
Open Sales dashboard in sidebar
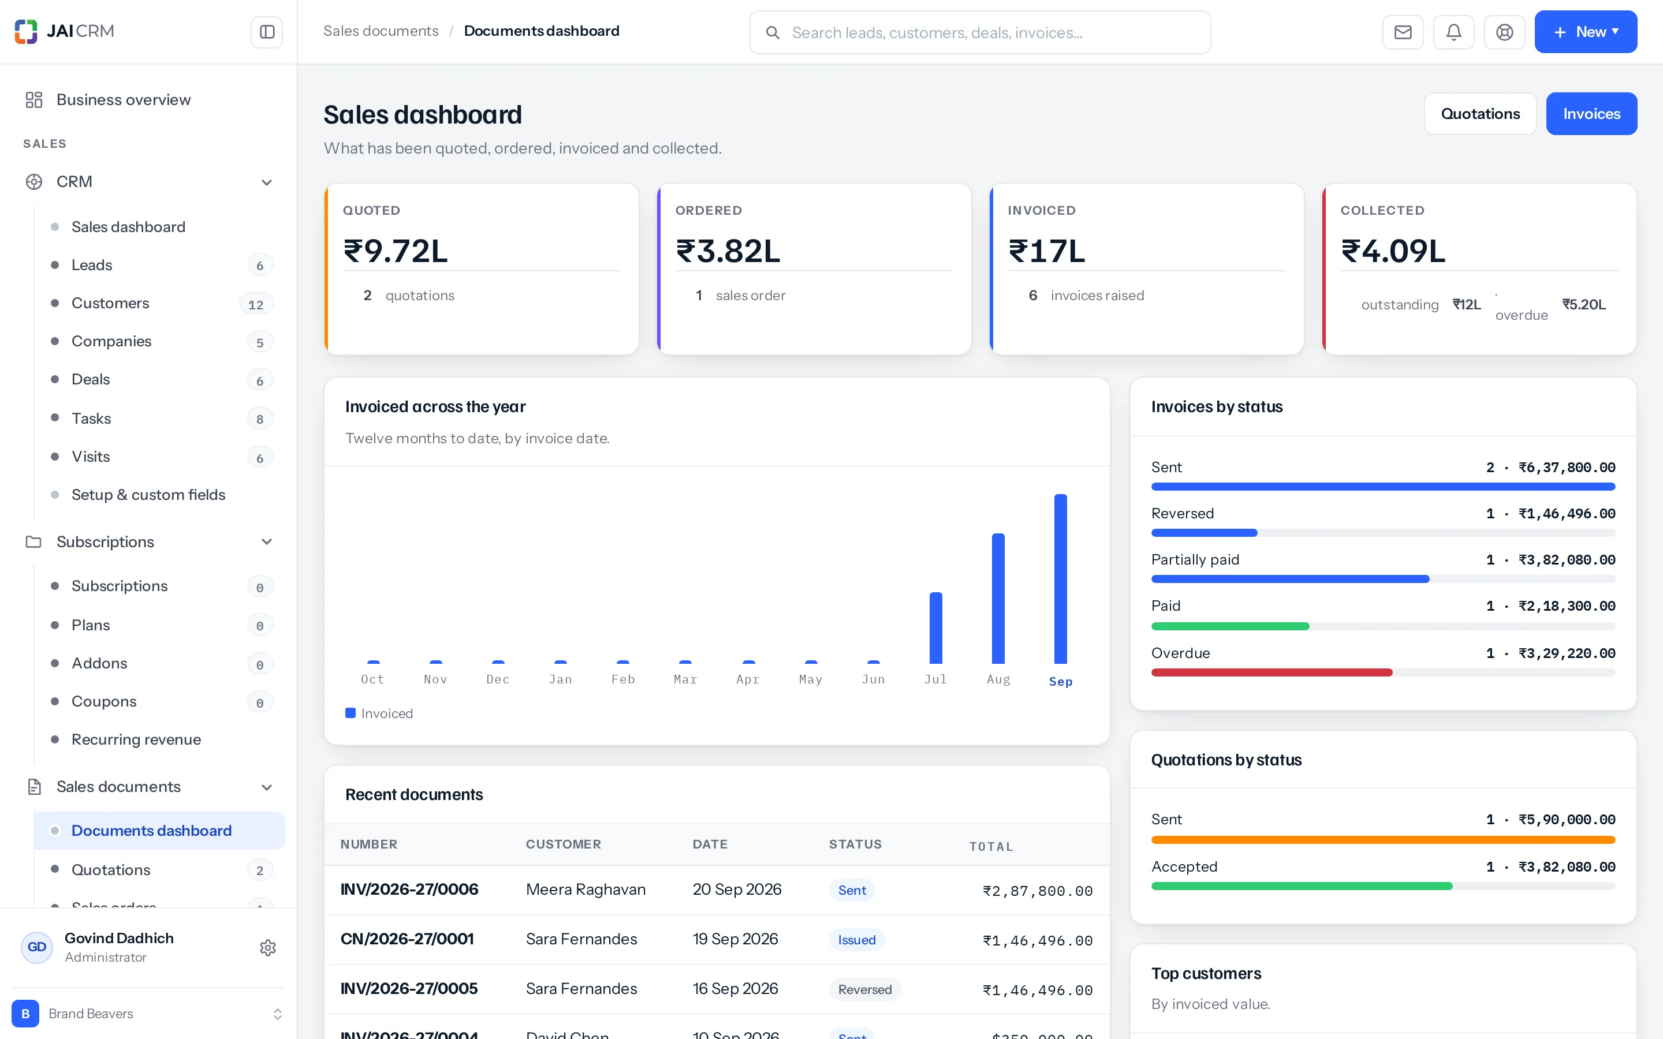159,227
